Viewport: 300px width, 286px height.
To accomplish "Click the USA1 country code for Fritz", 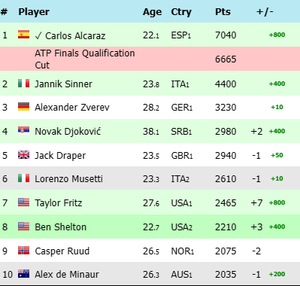I will pos(181,202).
